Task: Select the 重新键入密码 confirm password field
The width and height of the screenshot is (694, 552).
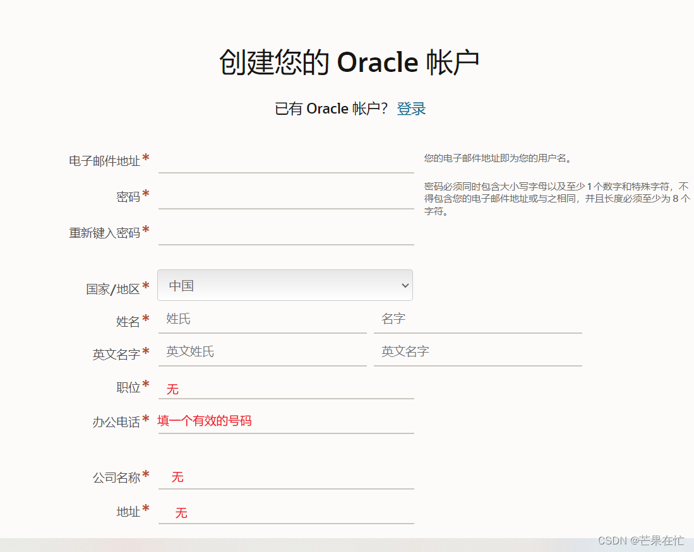Action: click(286, 233)
